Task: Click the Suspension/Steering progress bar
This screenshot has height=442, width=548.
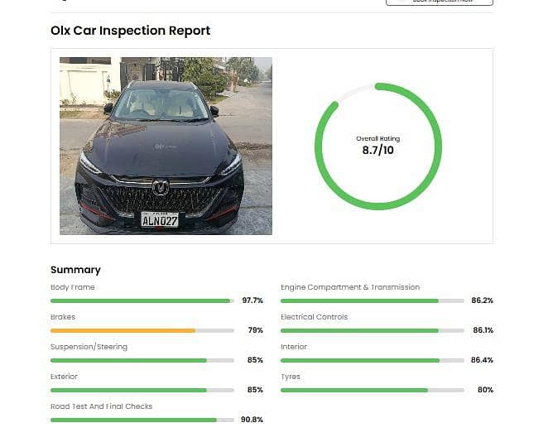Action: pos(129,360)
